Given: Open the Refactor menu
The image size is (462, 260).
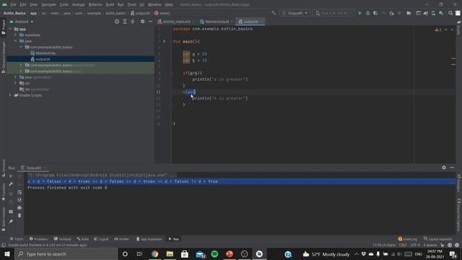Looking at the screenshot, I should [x=95, y=5].
